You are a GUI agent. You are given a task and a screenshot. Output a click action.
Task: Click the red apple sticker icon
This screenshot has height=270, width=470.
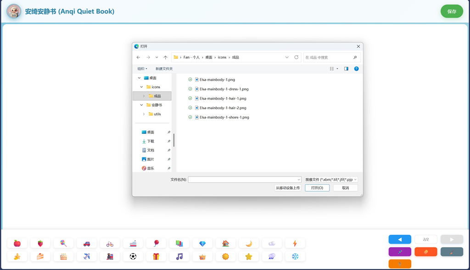17,243
